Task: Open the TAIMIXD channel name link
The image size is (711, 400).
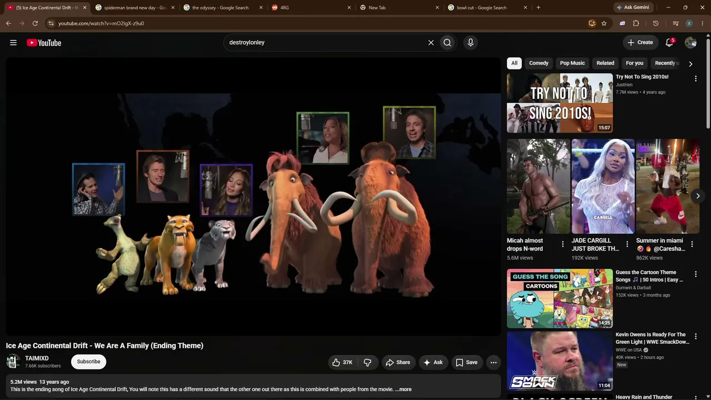Action: 37,358
